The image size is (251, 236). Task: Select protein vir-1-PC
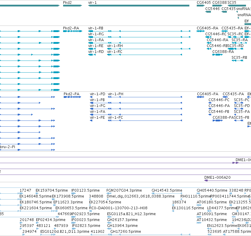pos(115,118)
